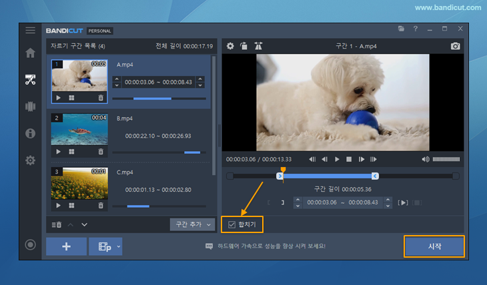
Task: Mute audio with the speaker icon
Action: (x=426, y=159)
